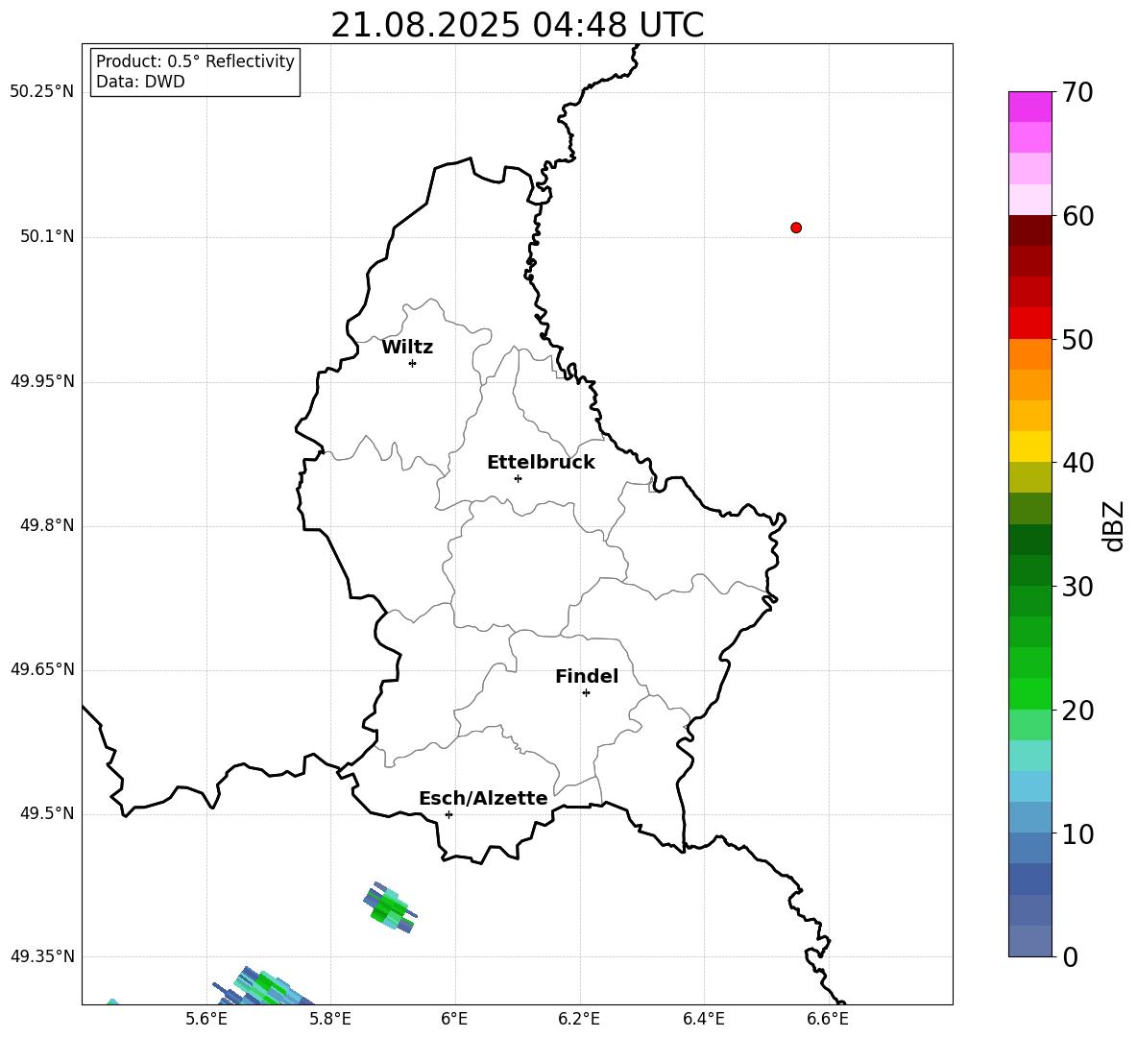Click the colorbar tick value 20
The width and height of the screenshot is (1137, 1038).
1077,711
